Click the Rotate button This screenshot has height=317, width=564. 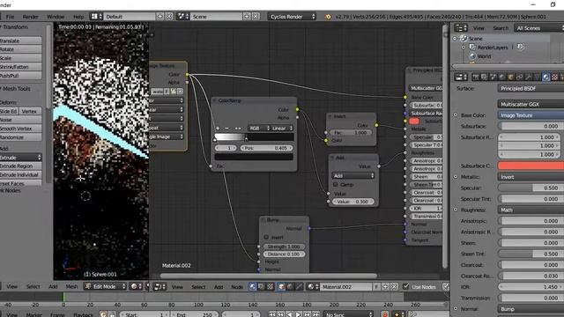(x=20, y=49)
